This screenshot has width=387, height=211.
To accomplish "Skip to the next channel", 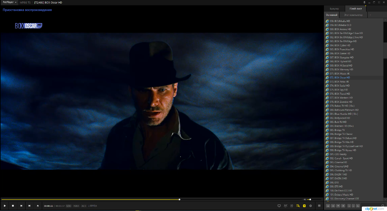I will [29, 206].
